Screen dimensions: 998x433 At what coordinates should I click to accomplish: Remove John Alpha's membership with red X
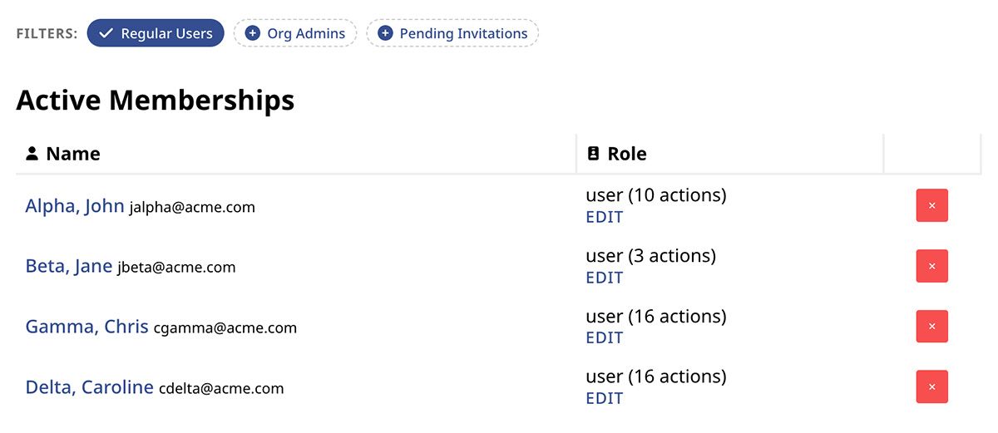(931, 205)
